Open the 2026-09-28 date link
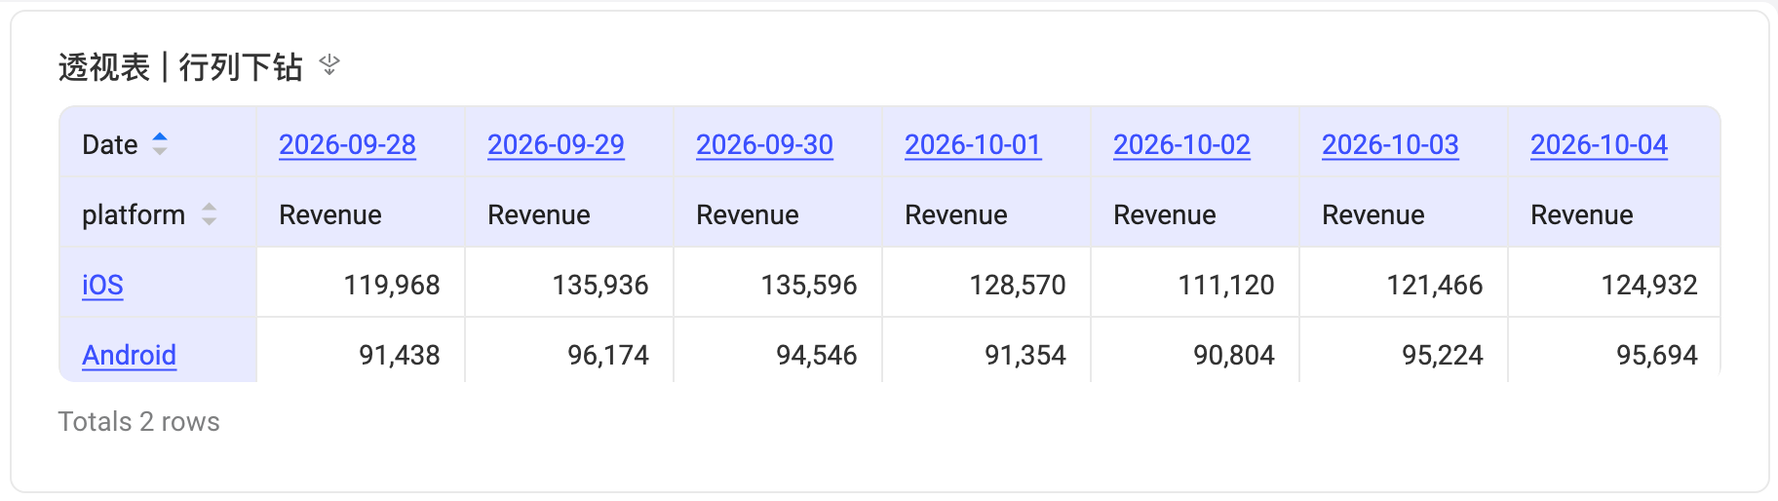 (347, 144)
